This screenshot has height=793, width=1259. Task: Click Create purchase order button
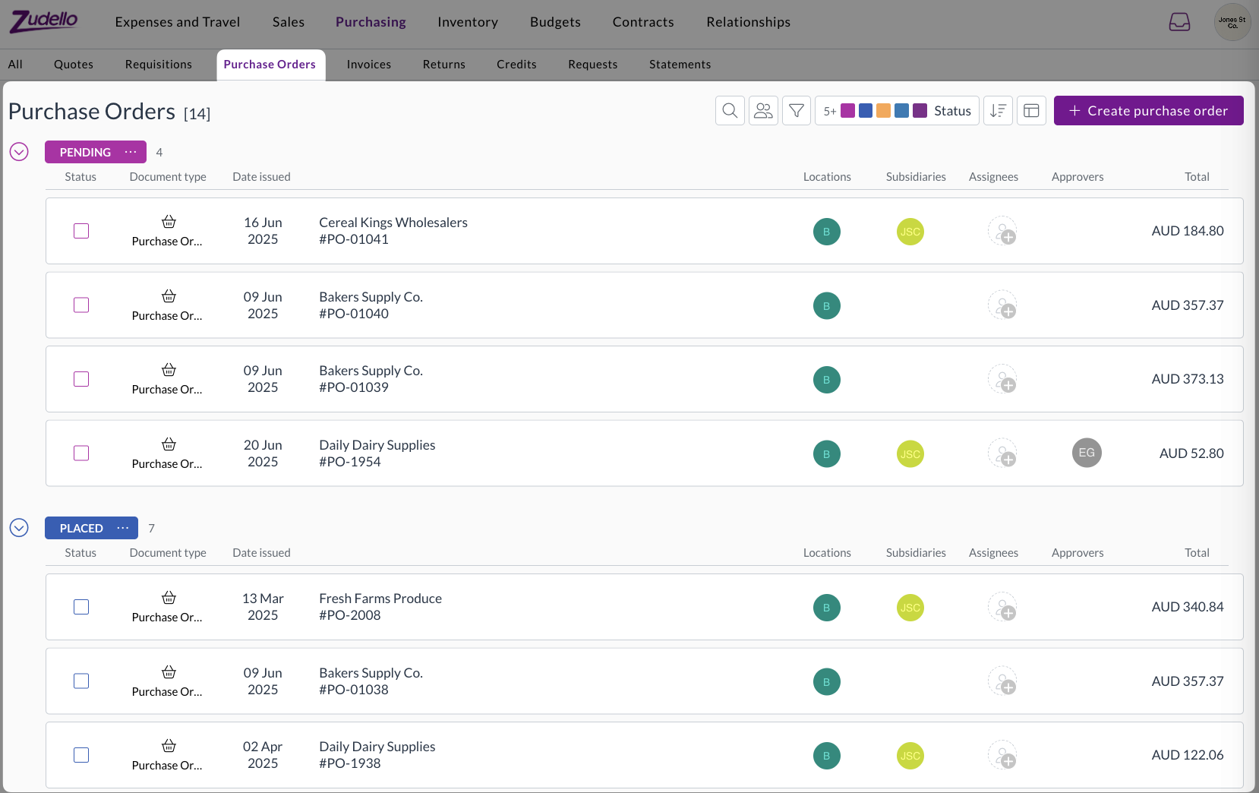(x=1148, y=111)
